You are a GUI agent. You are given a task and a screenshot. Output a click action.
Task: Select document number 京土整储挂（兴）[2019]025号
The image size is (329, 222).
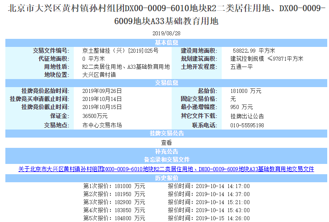[120, 50]
